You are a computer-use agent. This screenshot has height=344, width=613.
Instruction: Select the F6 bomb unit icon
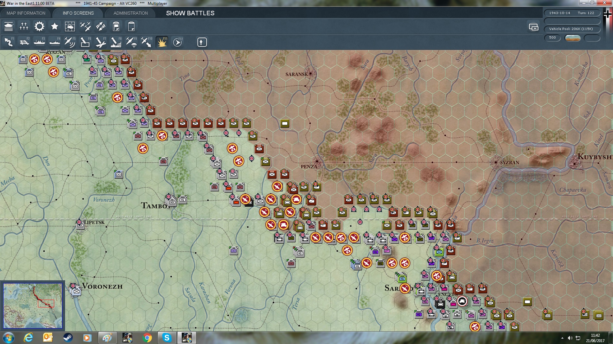coord(85,42)
